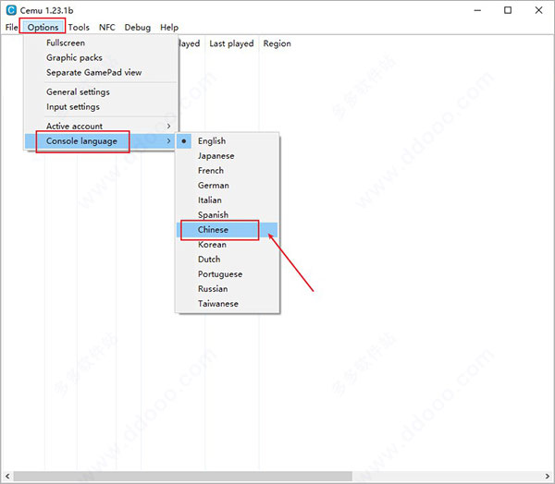Select Japanese console language
555x484 pixels.
click(228, 156)
